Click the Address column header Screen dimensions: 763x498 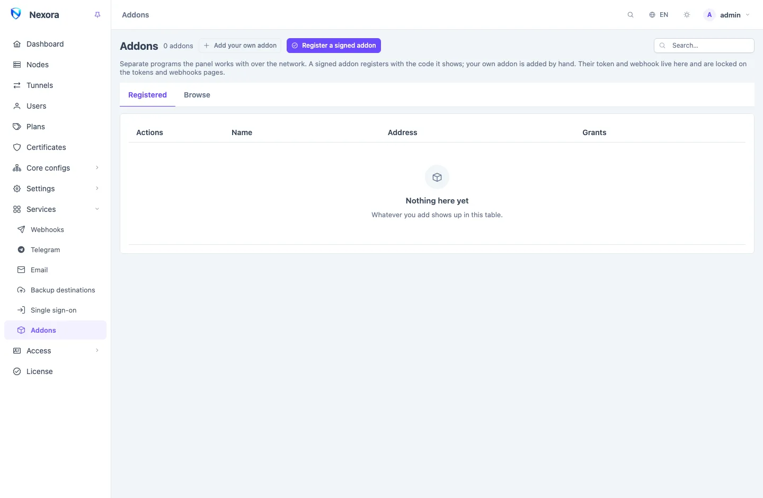(403, 132)
